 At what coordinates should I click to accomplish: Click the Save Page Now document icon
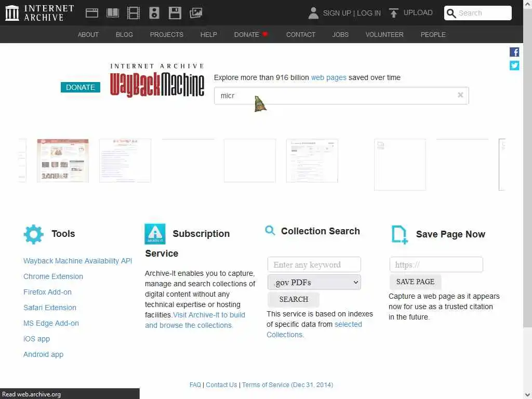pyautogui.click(x=400, y=234)
